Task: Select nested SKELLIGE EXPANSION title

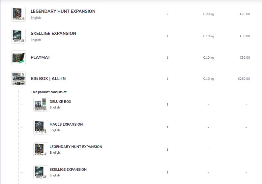Action: coord(68,169)
